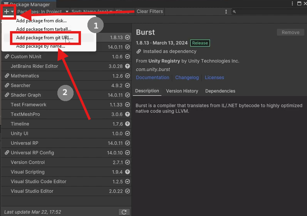Click installed checkmark icon for version 1.8.13
307x216 pixels.
127,37
